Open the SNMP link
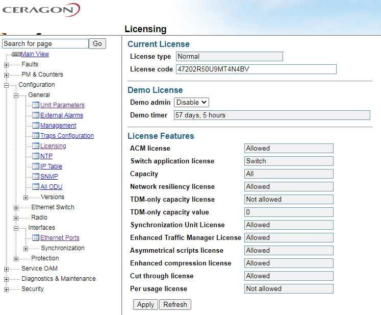 point(49,177)
